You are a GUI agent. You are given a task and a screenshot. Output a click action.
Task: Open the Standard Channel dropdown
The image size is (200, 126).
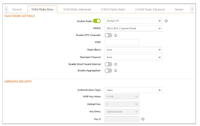pyautogui.click(x=133, y=57)
